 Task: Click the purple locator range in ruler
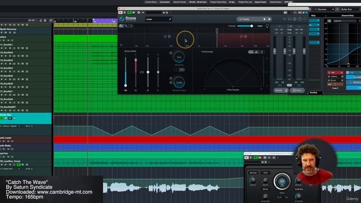[105, 21]
